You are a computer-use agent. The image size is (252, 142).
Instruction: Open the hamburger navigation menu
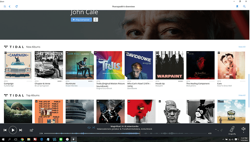(x=5, y=7)
